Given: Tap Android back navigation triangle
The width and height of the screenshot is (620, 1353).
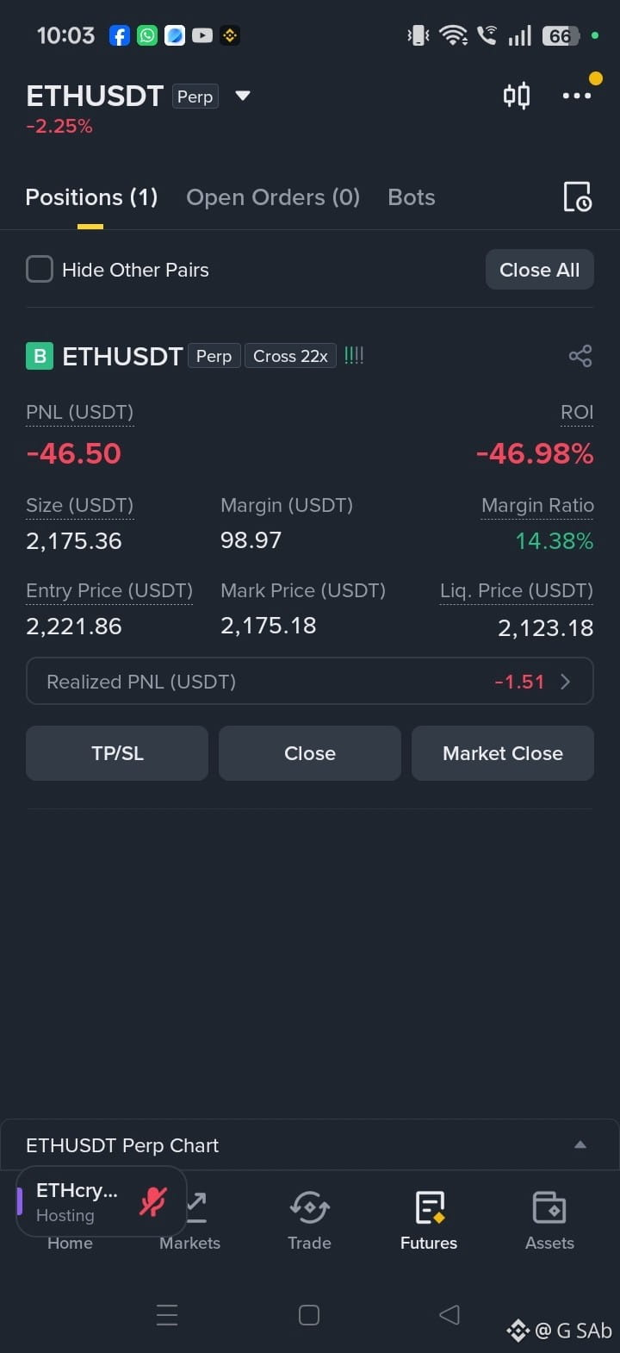Looking at the screenshot, I should click(449, 1314).
